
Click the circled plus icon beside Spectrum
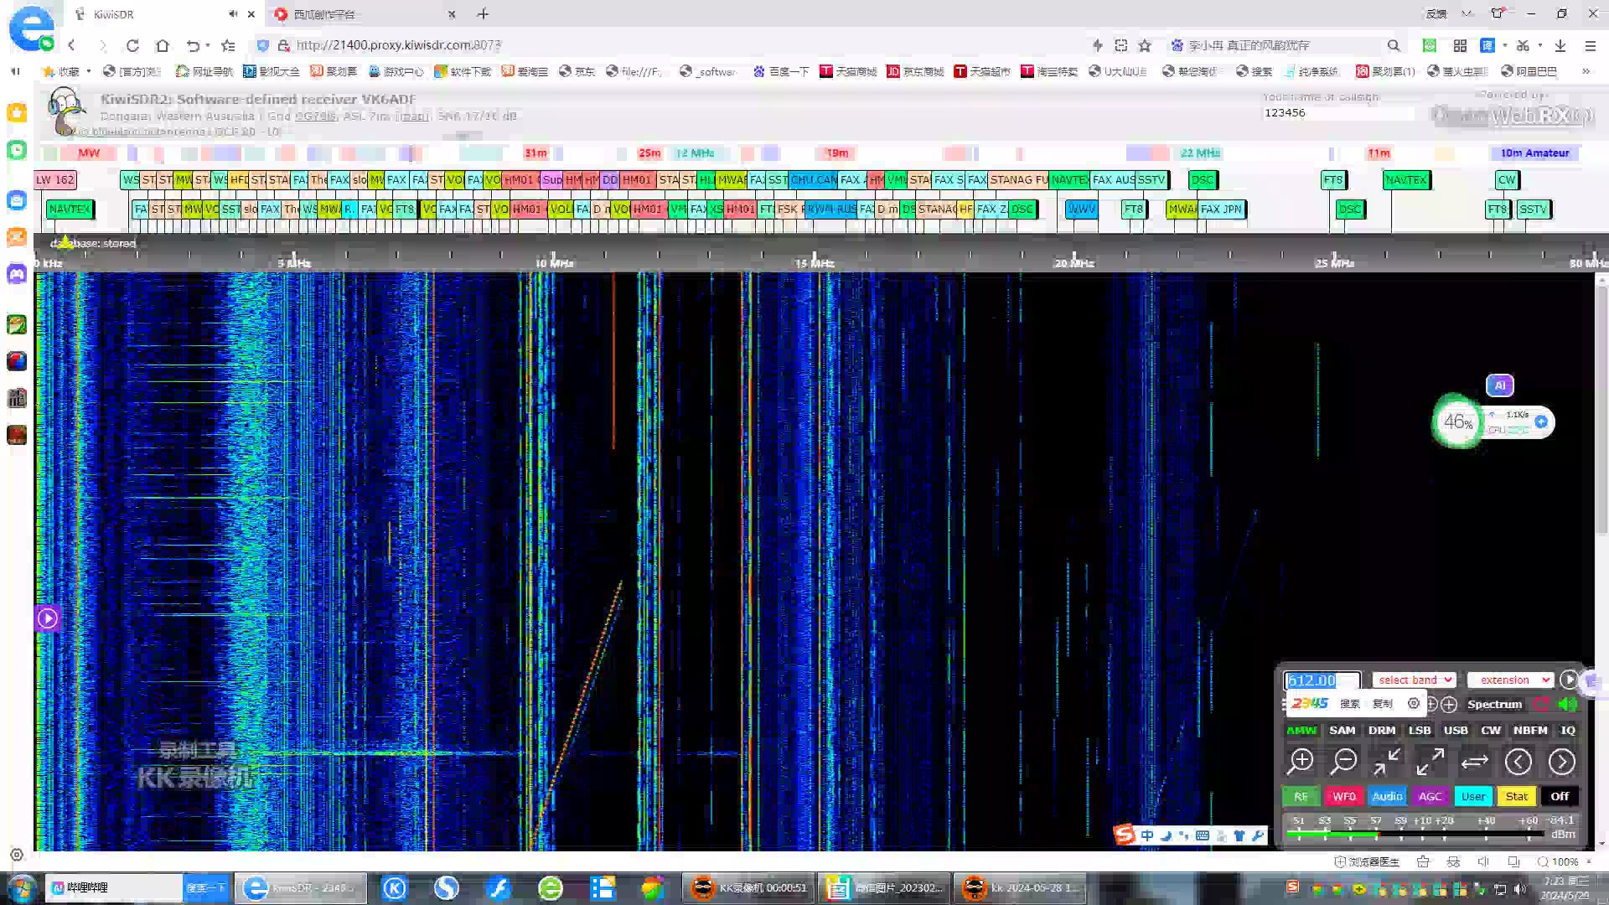pos(1449,704)
